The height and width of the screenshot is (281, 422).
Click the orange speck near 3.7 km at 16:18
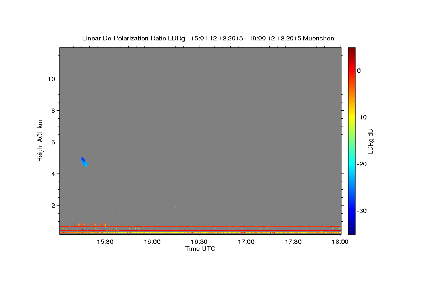pyautogui.click(x=181, y=178)
